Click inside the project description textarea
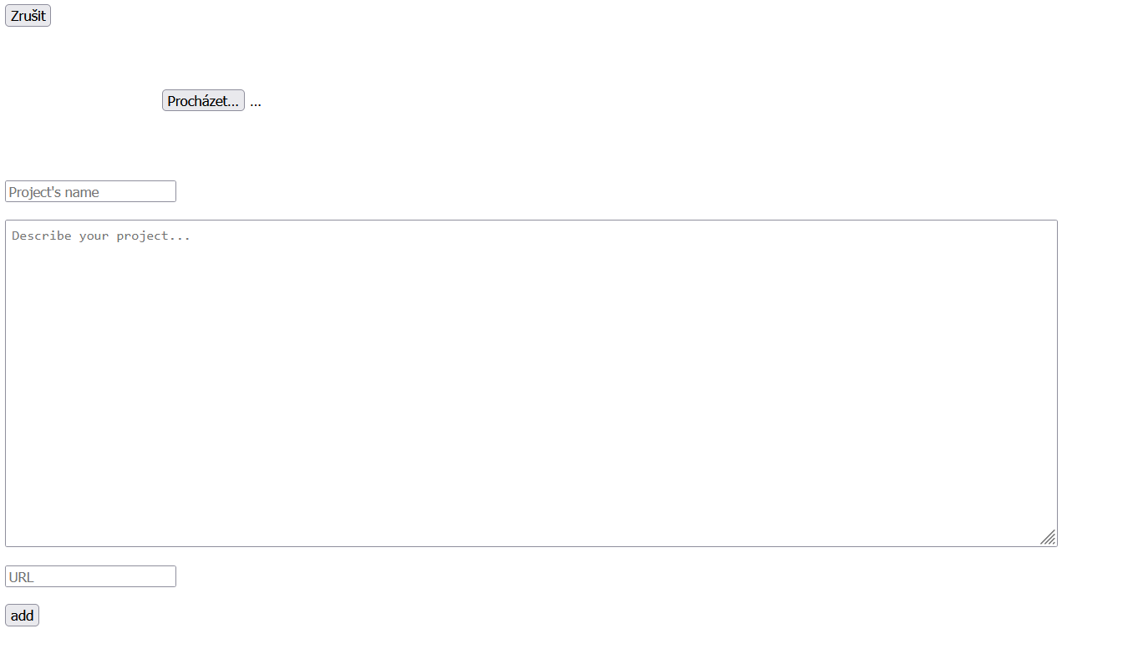 click(x=531, y=383)
